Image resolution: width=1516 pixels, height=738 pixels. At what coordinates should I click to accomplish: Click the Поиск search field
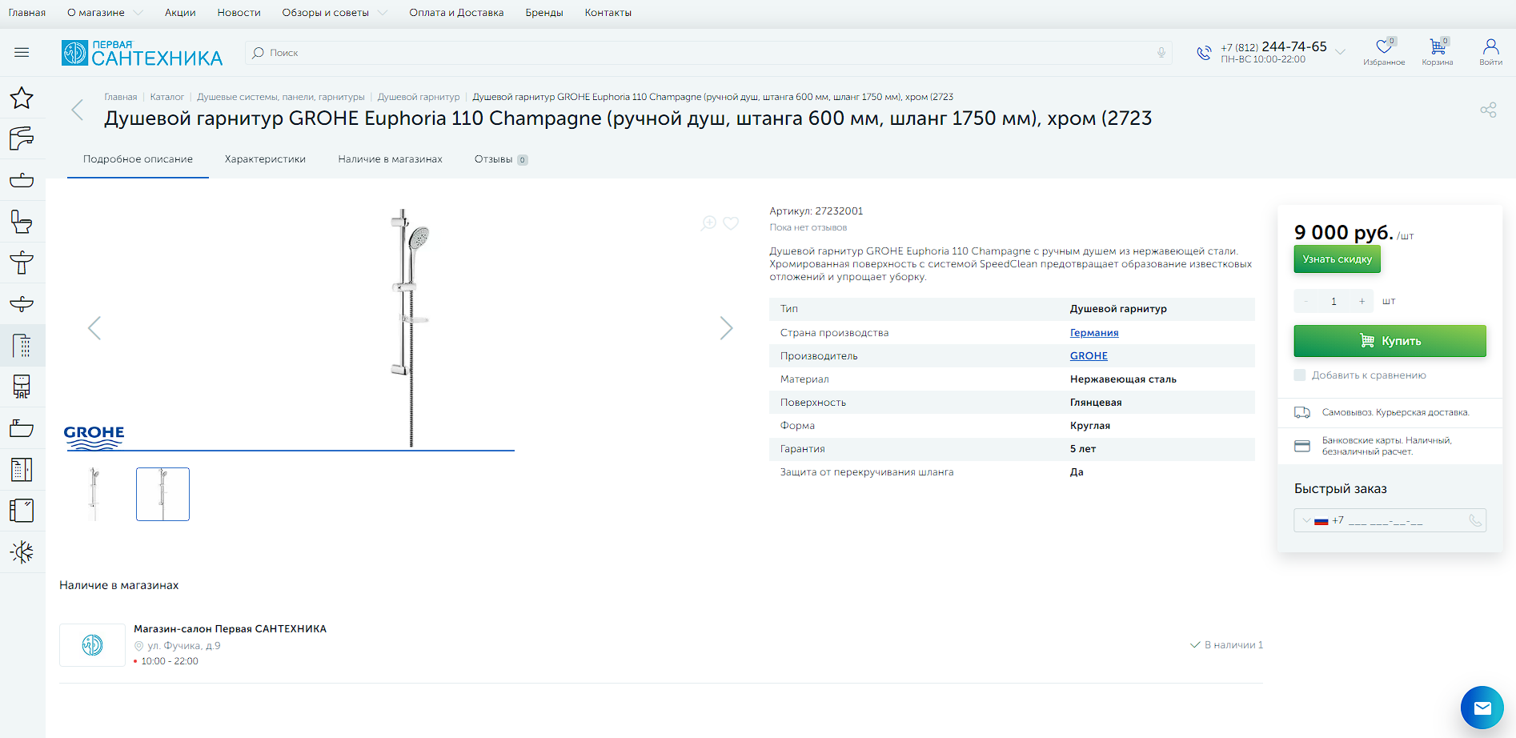708,53
